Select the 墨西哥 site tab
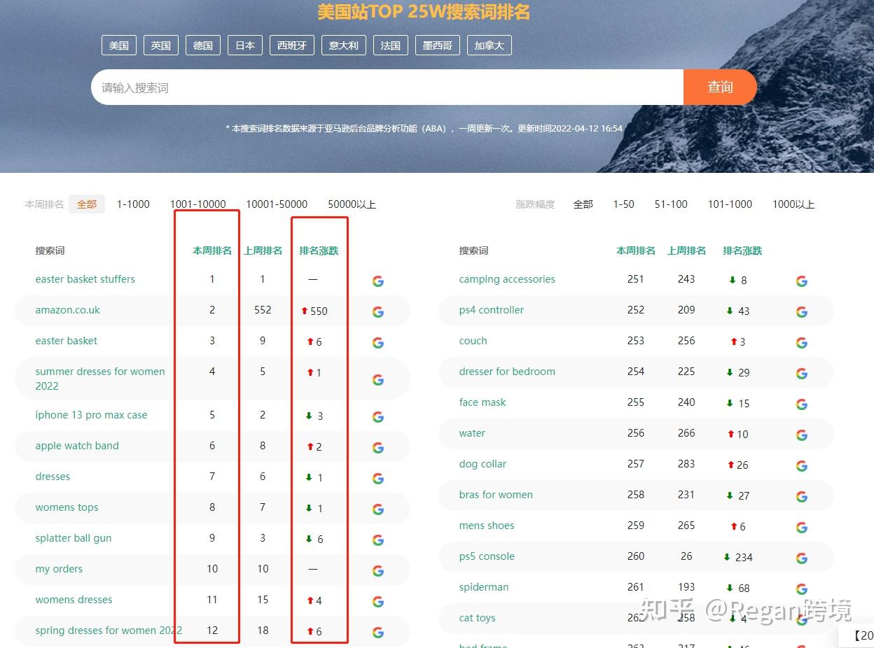This screenshot has height=648, width=874. (x=438, y=45)
